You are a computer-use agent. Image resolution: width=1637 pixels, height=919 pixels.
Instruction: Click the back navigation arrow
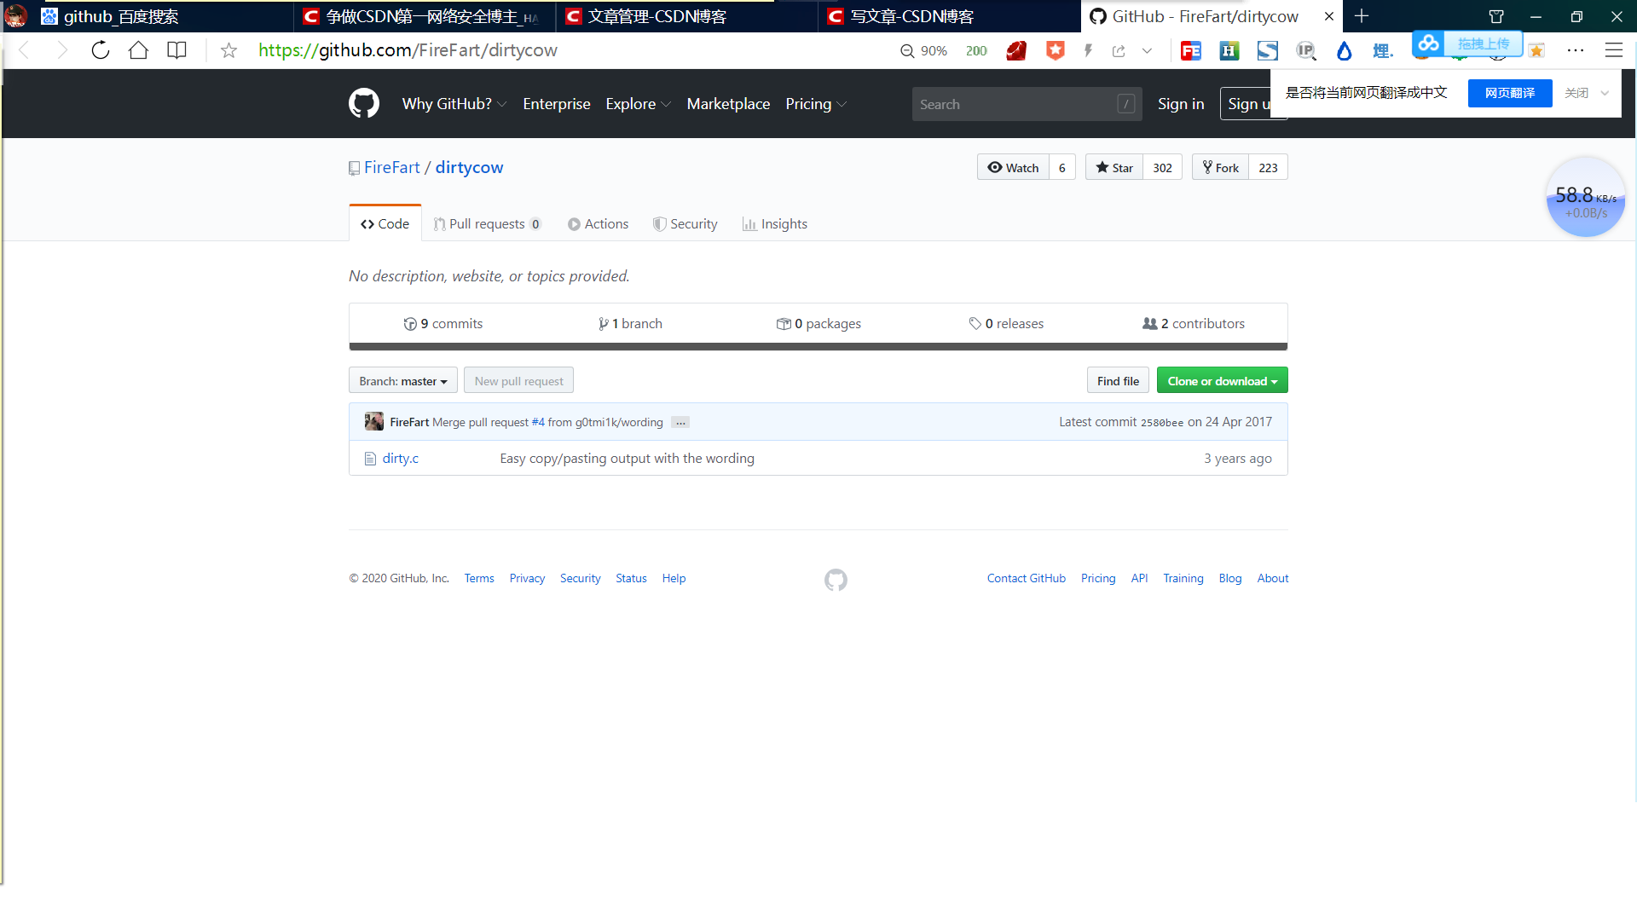tap(25, 50)
